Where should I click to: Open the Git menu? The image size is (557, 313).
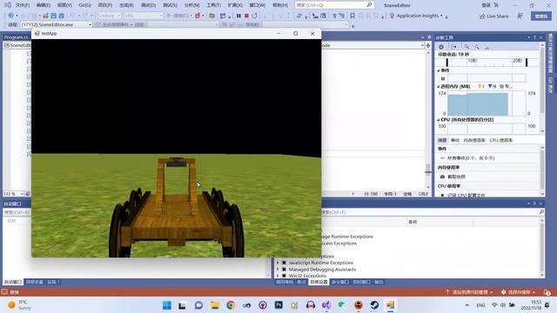point(85,5)
